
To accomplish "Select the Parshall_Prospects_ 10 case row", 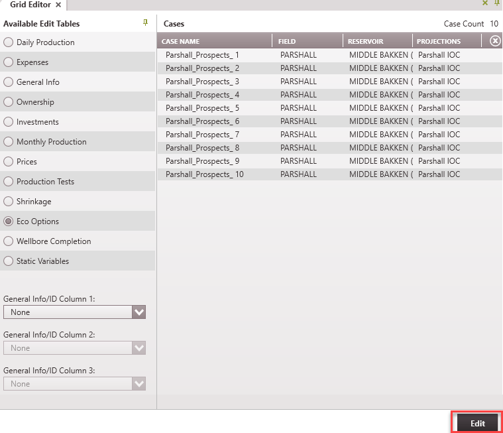I will click(x=204, y=174).
